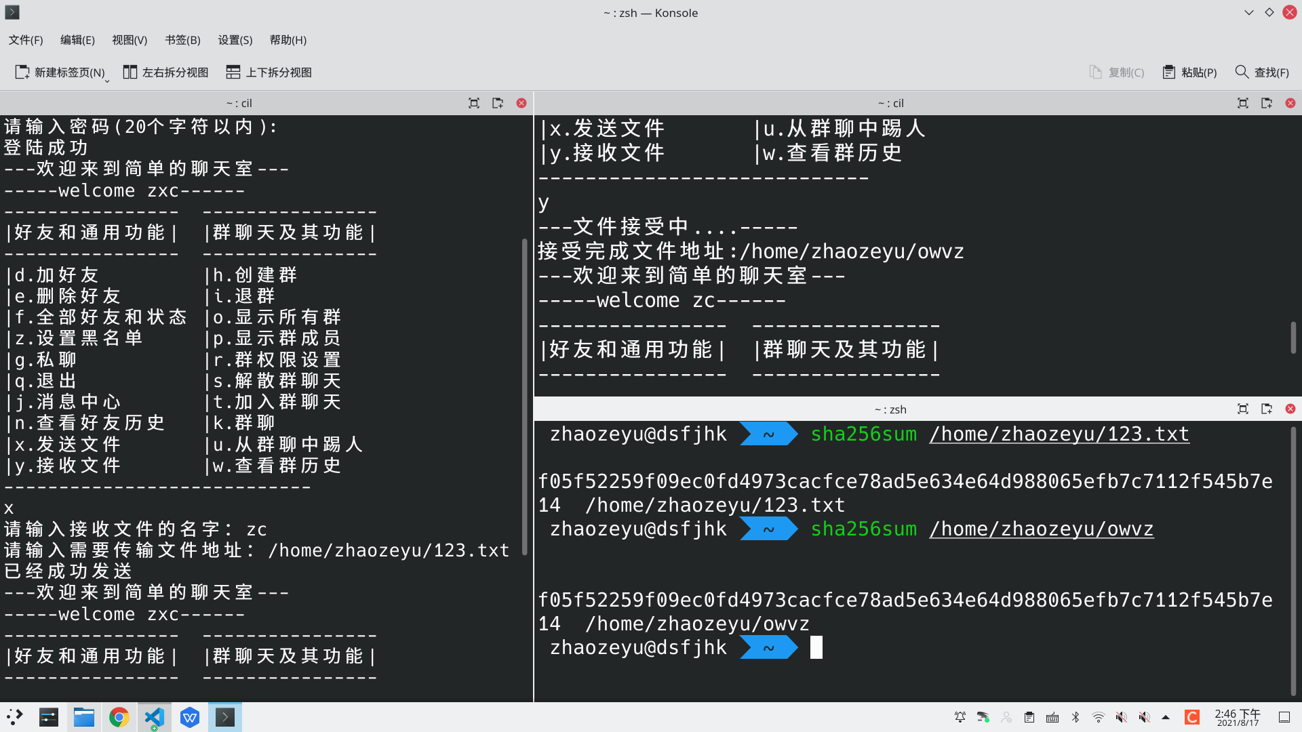
Task: Open the application launcher in the taskbar
Action: click(14, 717)
